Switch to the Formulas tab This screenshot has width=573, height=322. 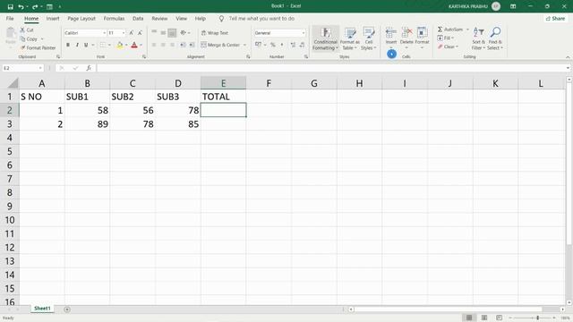[x=114, y=18]
